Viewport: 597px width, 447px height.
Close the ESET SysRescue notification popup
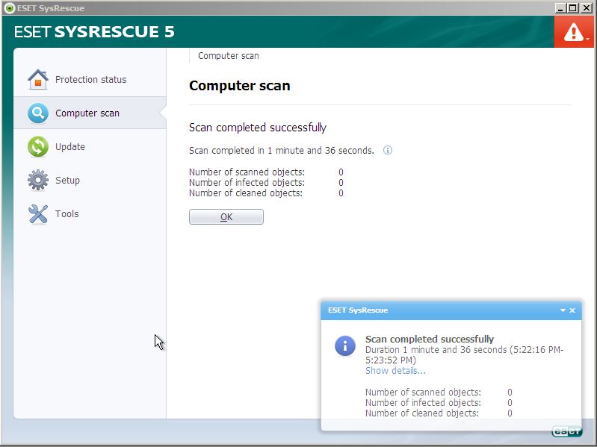point(572,310)
